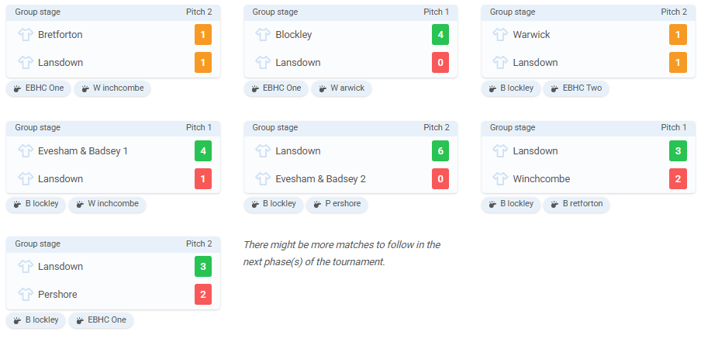701x342 pixels.
Task: Click the EBHC One tag under Lansdown vs Pershore
Action: pos(101,320)
